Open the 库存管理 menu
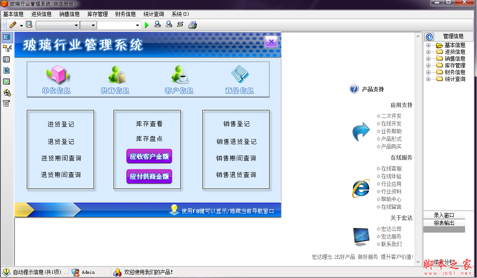The height and width of the screenshot is (278, 477). pos(97,14)
